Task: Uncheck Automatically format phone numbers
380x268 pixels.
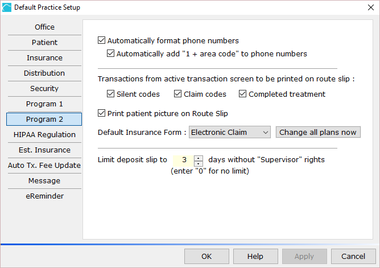Action: (x=102, y=40)
